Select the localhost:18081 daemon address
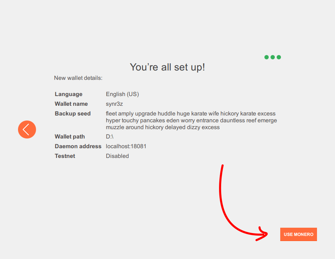This screenshot has width=335, height=259. click(126, 146)
